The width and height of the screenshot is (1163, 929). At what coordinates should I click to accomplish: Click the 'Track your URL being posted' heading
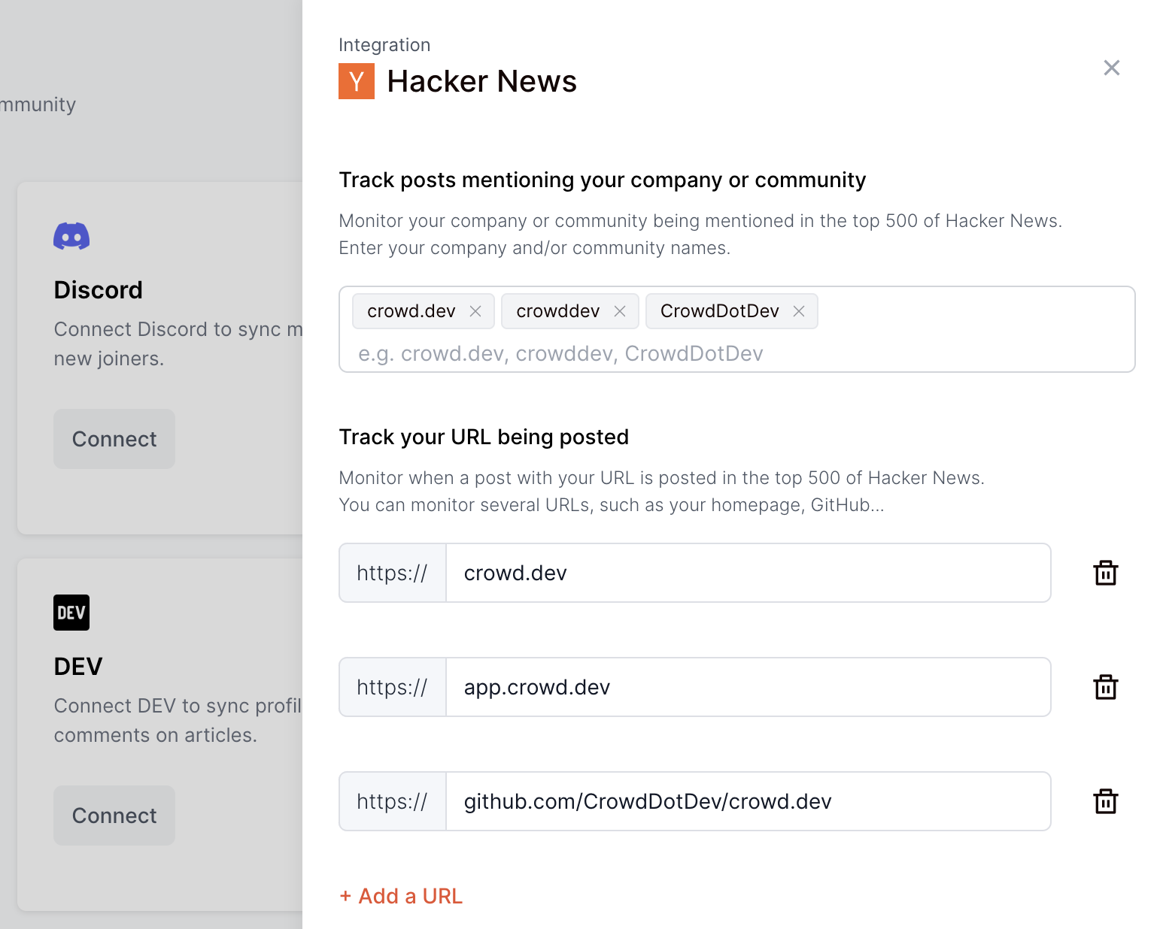pyautogui.click(x=484, y=437)
